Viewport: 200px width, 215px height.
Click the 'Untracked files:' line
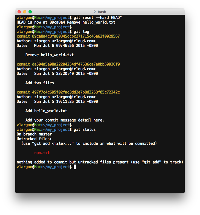[x=34, y=139]
